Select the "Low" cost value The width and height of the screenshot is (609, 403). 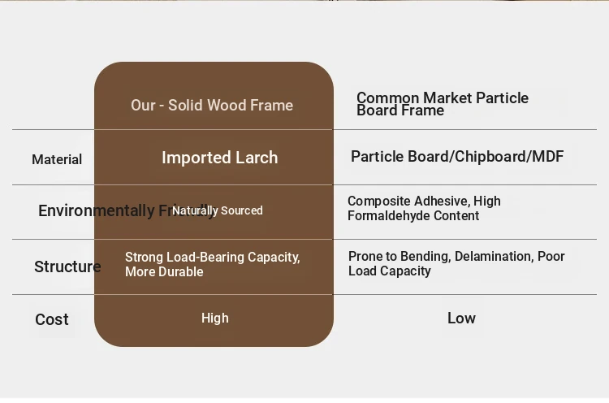(461, 318)
